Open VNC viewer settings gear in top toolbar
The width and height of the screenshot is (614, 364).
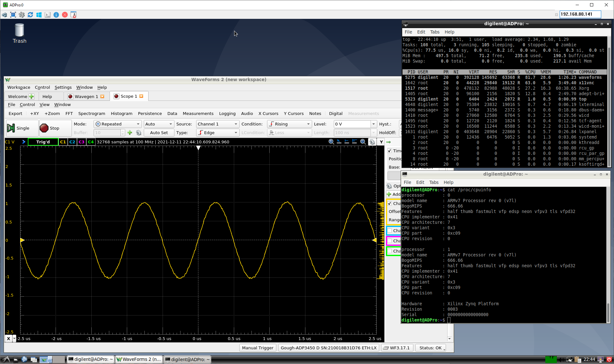[x=22, y=15]
